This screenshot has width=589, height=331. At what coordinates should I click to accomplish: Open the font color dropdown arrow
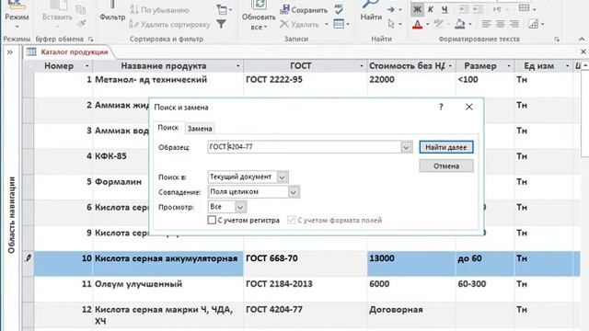click(x=427, y=25)
